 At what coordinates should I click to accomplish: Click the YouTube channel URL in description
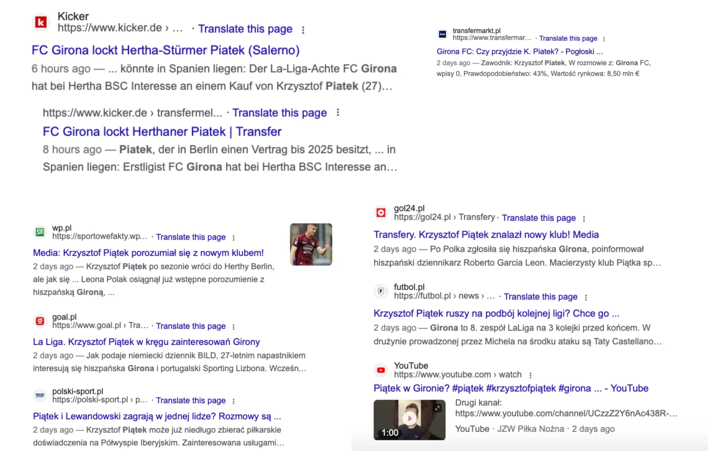566,413
